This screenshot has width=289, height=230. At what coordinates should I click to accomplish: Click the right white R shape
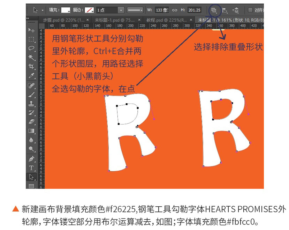pyautogui.click(x=224, y=127)
